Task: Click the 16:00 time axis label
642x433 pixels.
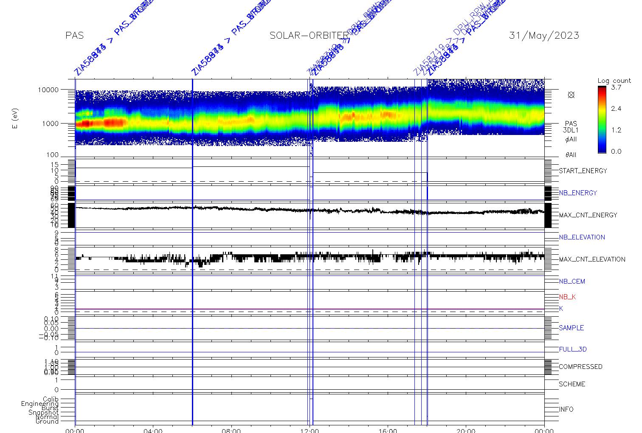Action: (388, 430)
